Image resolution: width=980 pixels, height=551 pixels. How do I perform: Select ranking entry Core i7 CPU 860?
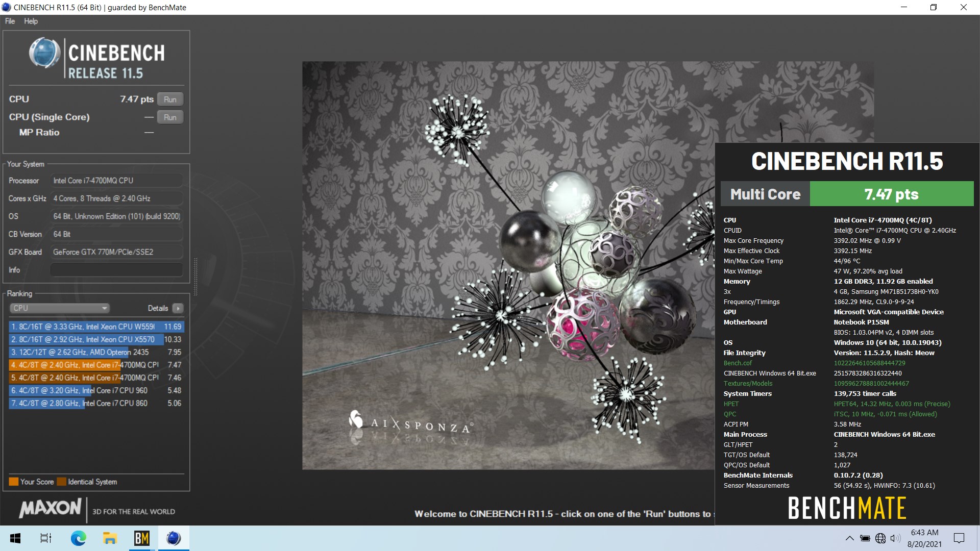[x=96, y=403]
